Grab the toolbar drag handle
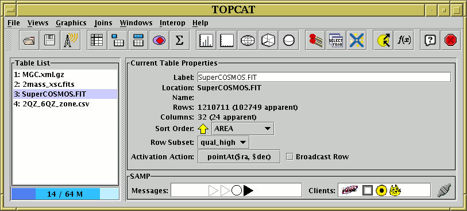Viewport: 467px width, 211px height. click(9, 40)
